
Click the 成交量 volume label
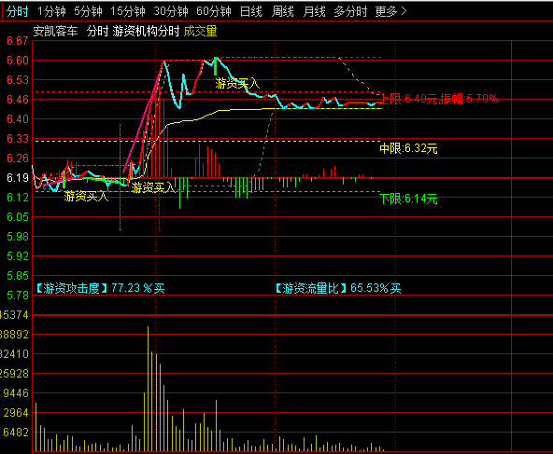pyautogui.click(x=200, y=32)
